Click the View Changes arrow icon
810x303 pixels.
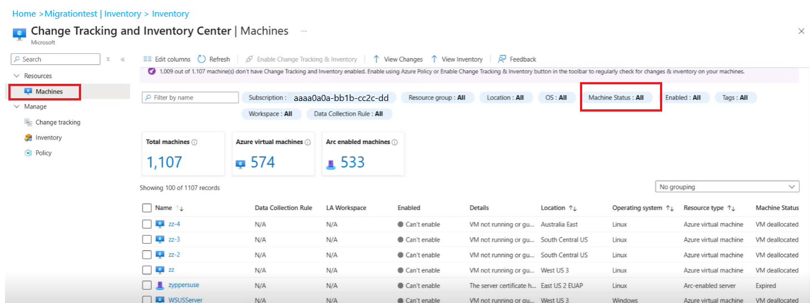point(376,59)
